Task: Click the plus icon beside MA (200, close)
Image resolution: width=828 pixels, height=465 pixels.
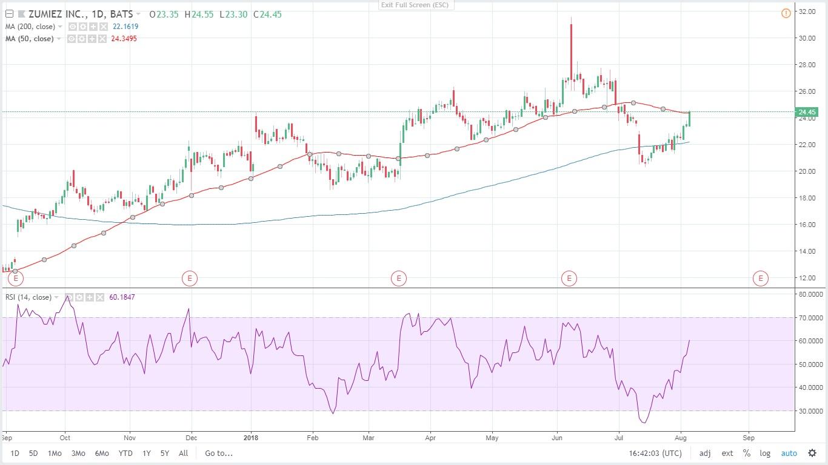Action: click(92, 27)
